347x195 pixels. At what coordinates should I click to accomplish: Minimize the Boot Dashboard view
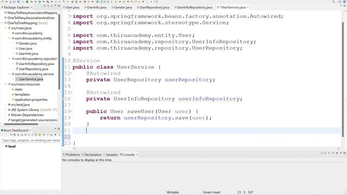[x=55, y=129]
